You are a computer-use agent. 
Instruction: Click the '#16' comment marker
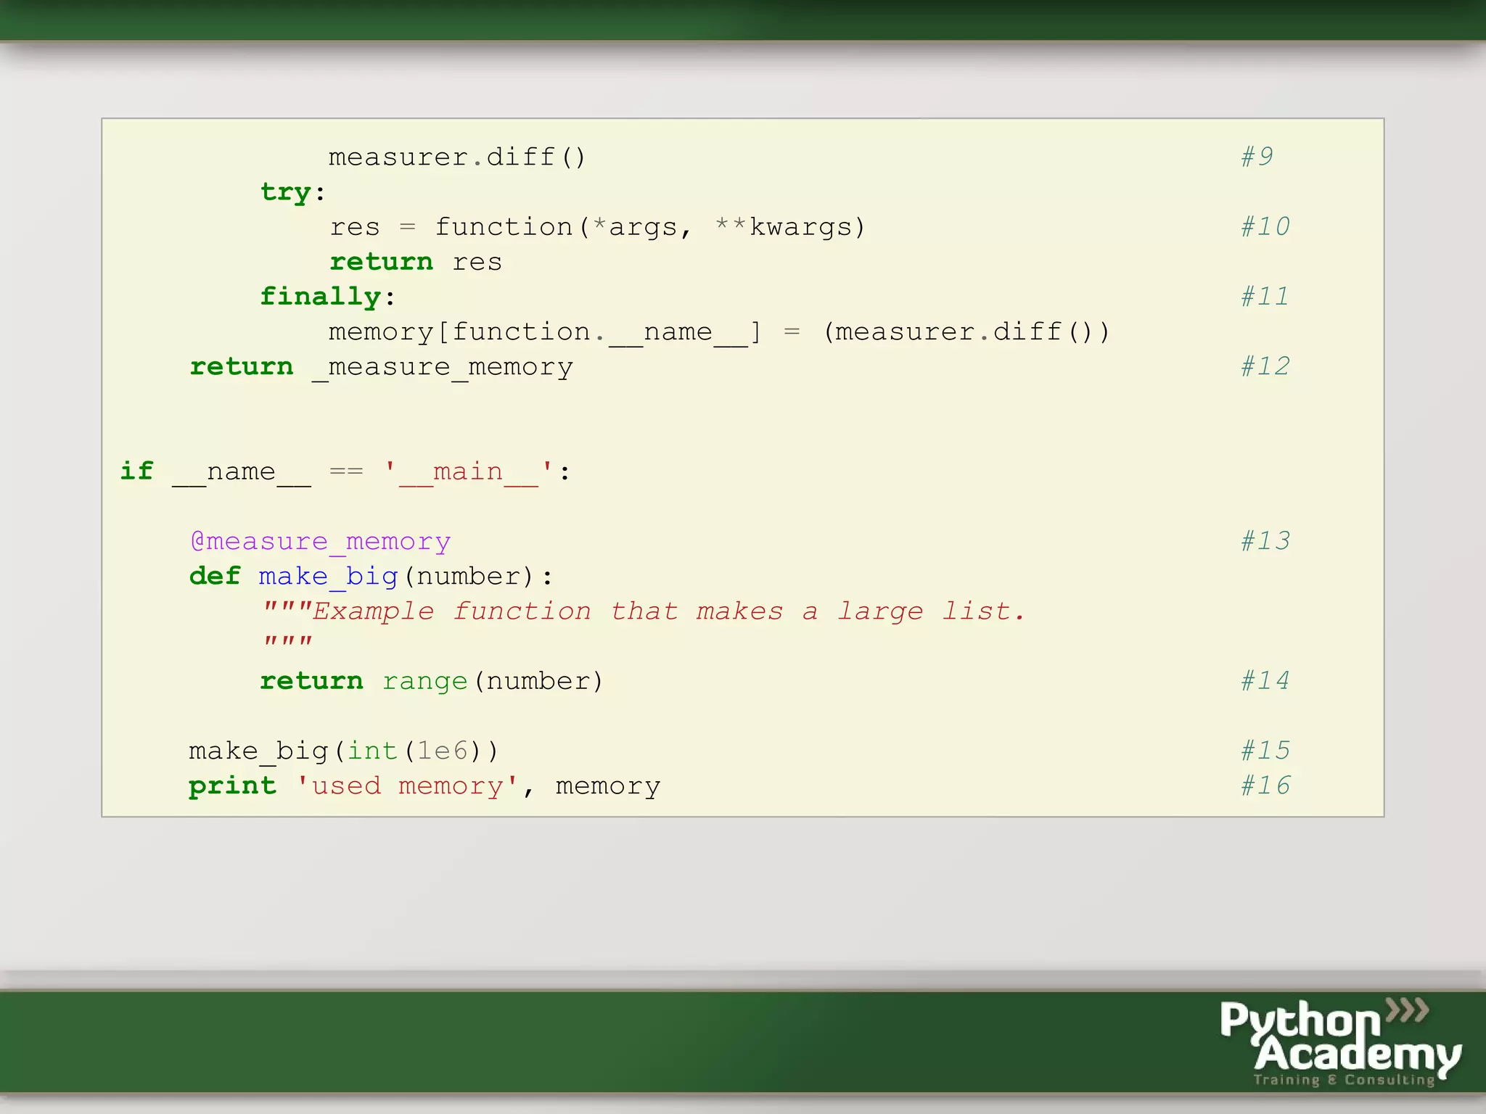pyautogui.click(x=1265, y=785)
